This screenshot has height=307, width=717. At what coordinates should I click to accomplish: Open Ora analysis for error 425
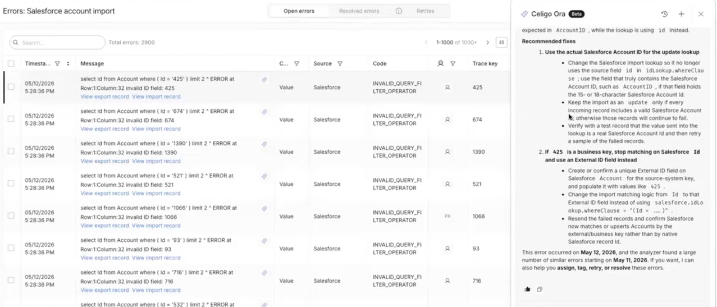tap(264, 80)
